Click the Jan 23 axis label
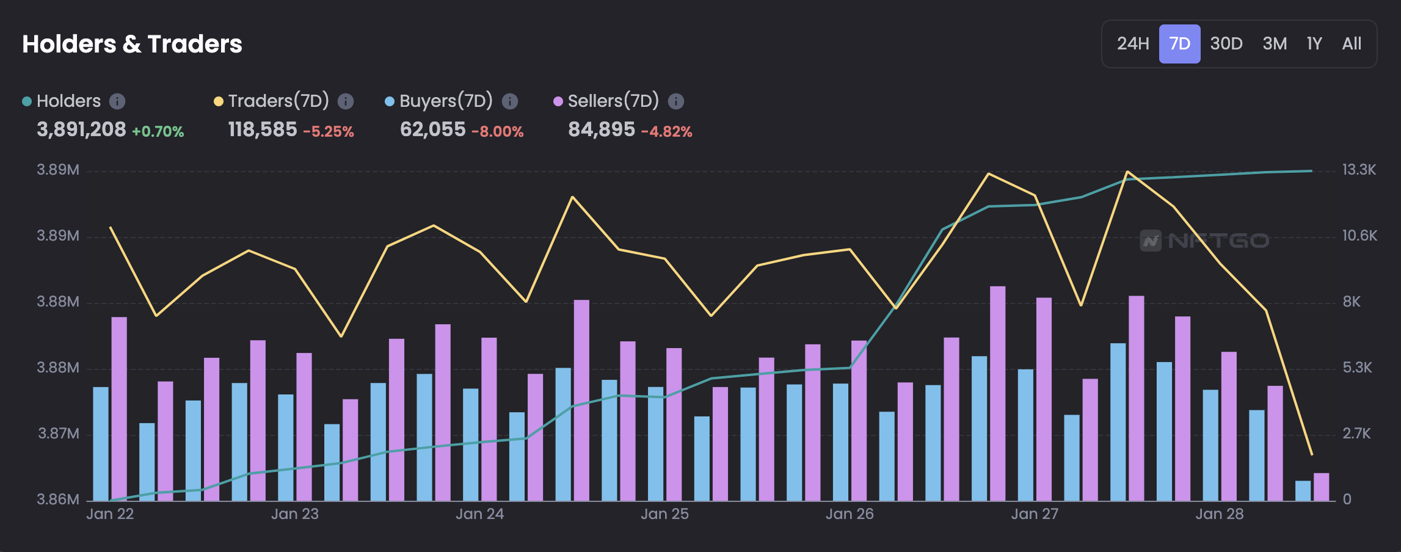1401x552 pixels. click(x=295, y=514)
